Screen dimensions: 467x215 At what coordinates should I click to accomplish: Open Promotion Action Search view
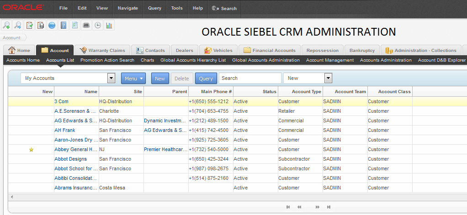[x=107, y=60]
